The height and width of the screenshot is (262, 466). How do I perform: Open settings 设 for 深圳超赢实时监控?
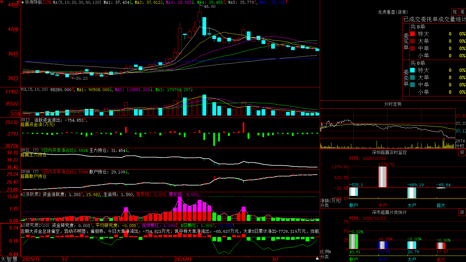[462, 152]
